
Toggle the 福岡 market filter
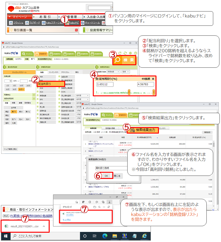point(7,123)
